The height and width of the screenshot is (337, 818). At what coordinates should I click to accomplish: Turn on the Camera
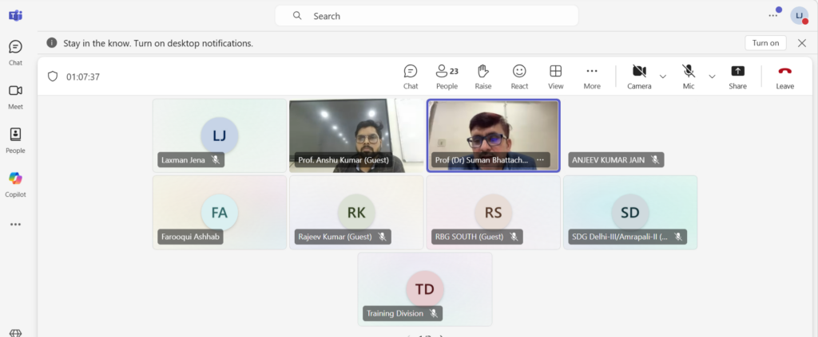(x=639, y=77)
